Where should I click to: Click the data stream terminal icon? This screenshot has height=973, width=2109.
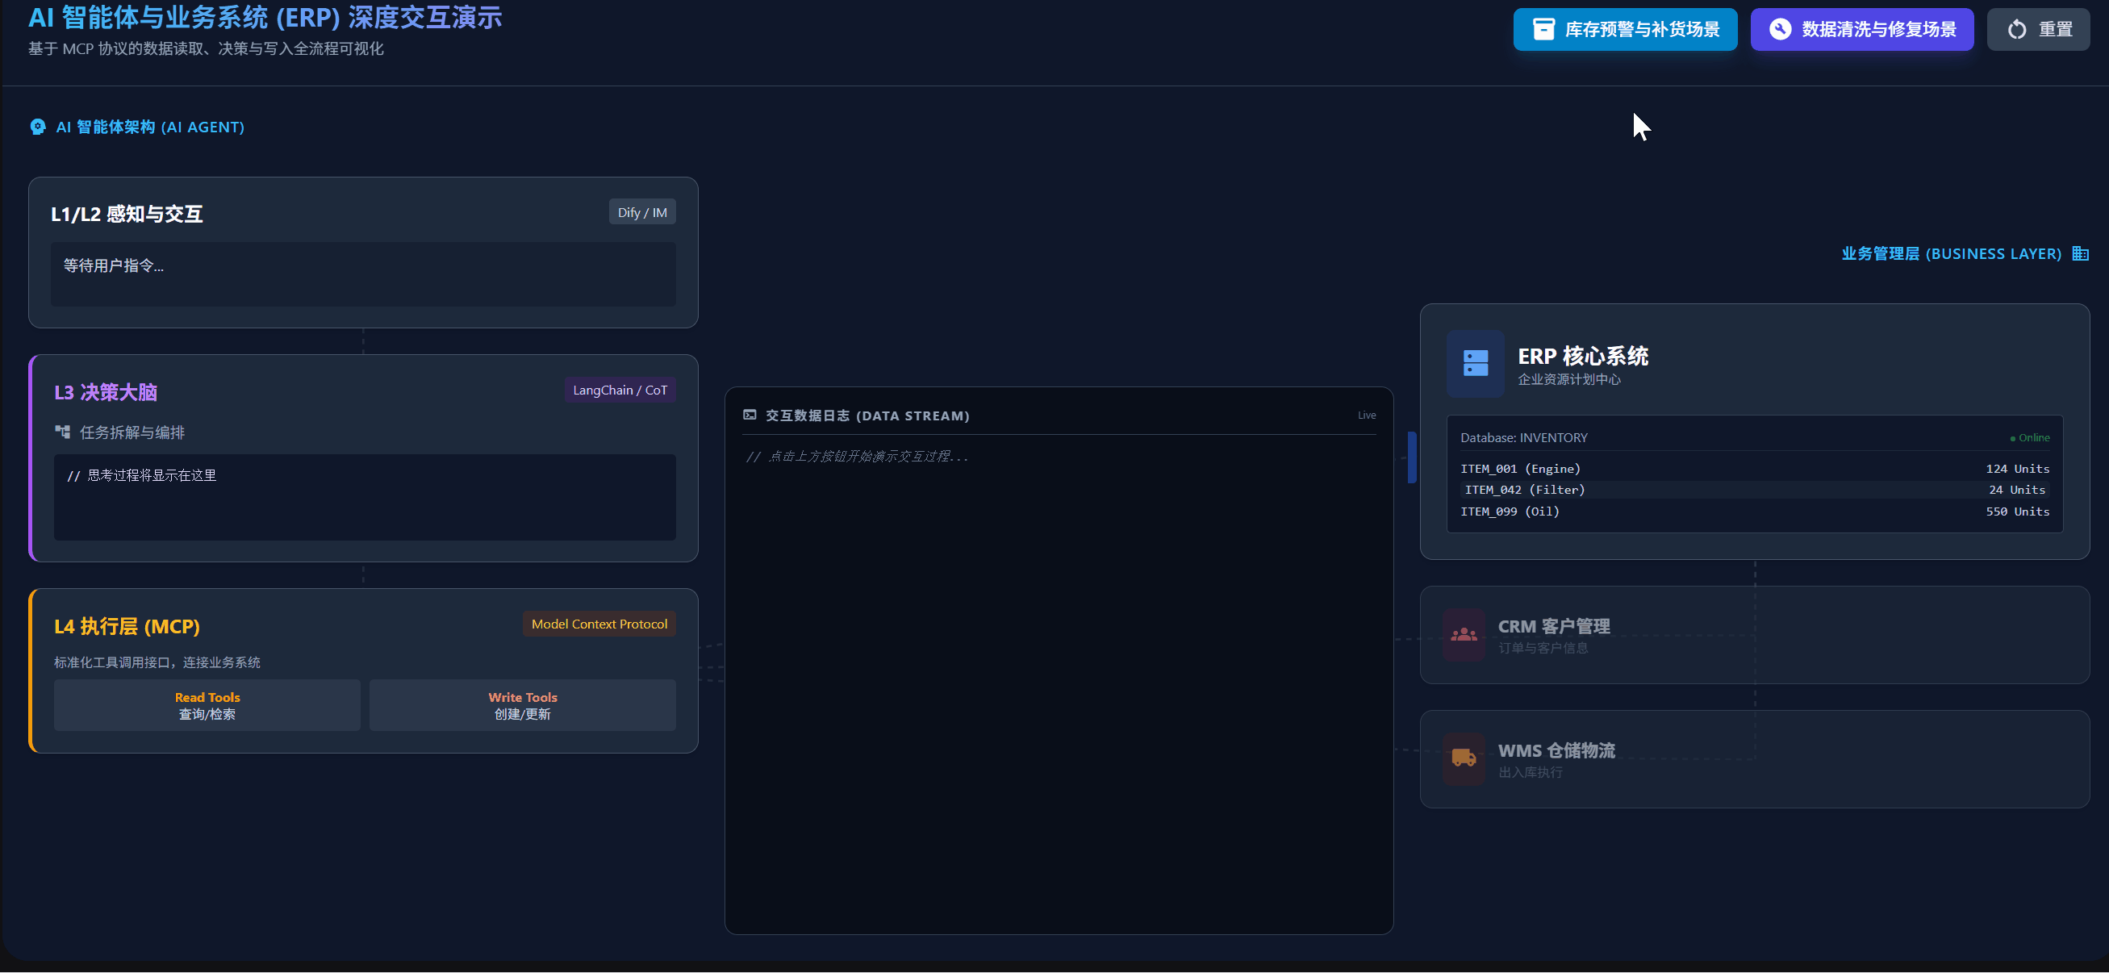[749, 416]
